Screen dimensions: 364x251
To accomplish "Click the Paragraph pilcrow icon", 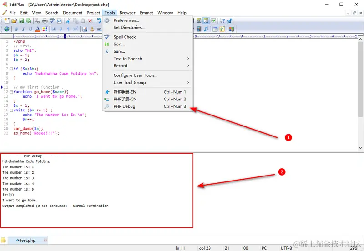I will (68, 29).
